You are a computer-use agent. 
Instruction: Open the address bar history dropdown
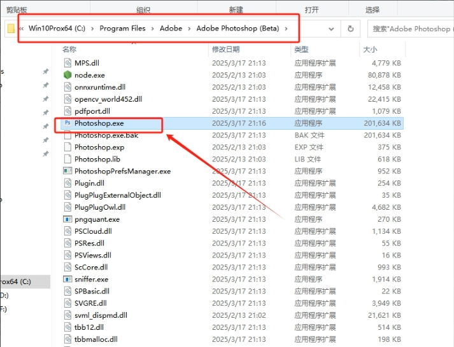(x=332, y=29)
